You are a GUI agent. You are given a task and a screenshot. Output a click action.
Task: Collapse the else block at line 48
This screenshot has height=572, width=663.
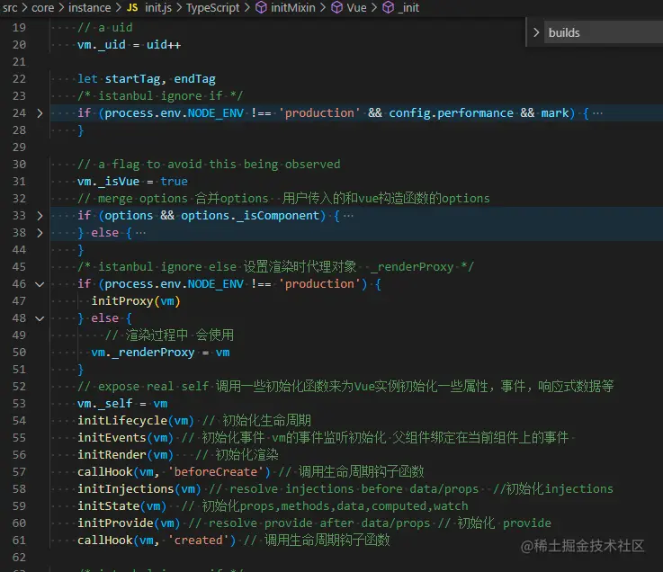40,318
